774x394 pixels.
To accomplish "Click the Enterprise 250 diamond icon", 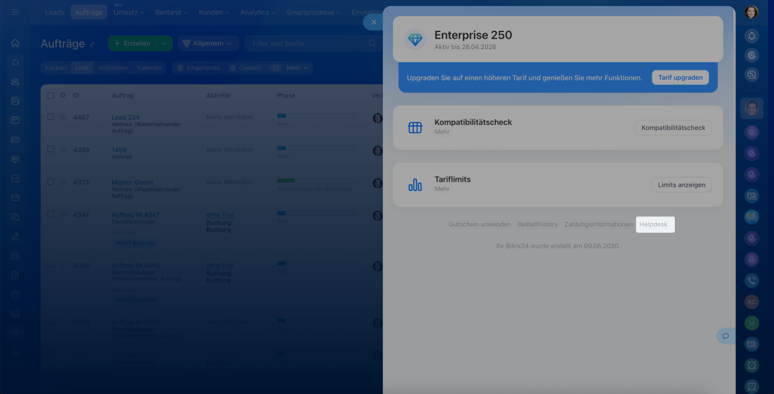I will pos(415,39).
